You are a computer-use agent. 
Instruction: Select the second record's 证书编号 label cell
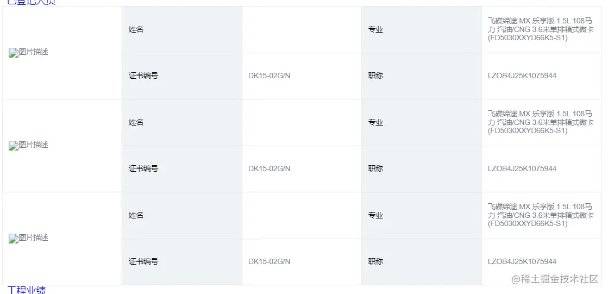coord(143,168)
